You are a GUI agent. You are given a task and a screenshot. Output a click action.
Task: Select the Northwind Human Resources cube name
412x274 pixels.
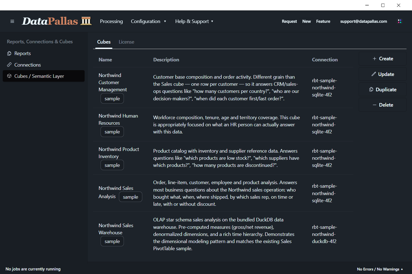point(118,119)
